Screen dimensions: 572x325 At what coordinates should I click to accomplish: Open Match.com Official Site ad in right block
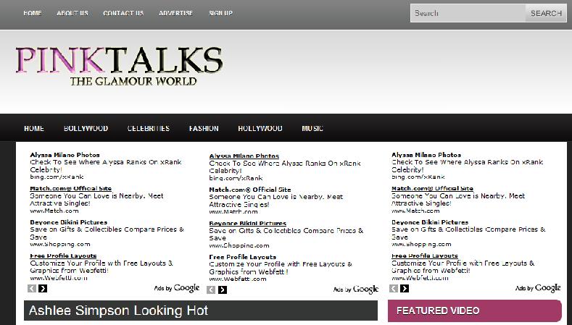[x=432, y=188]
